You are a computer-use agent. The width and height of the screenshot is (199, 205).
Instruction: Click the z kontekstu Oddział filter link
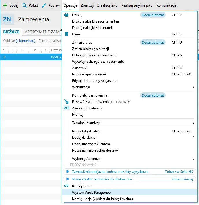[25, 41]
